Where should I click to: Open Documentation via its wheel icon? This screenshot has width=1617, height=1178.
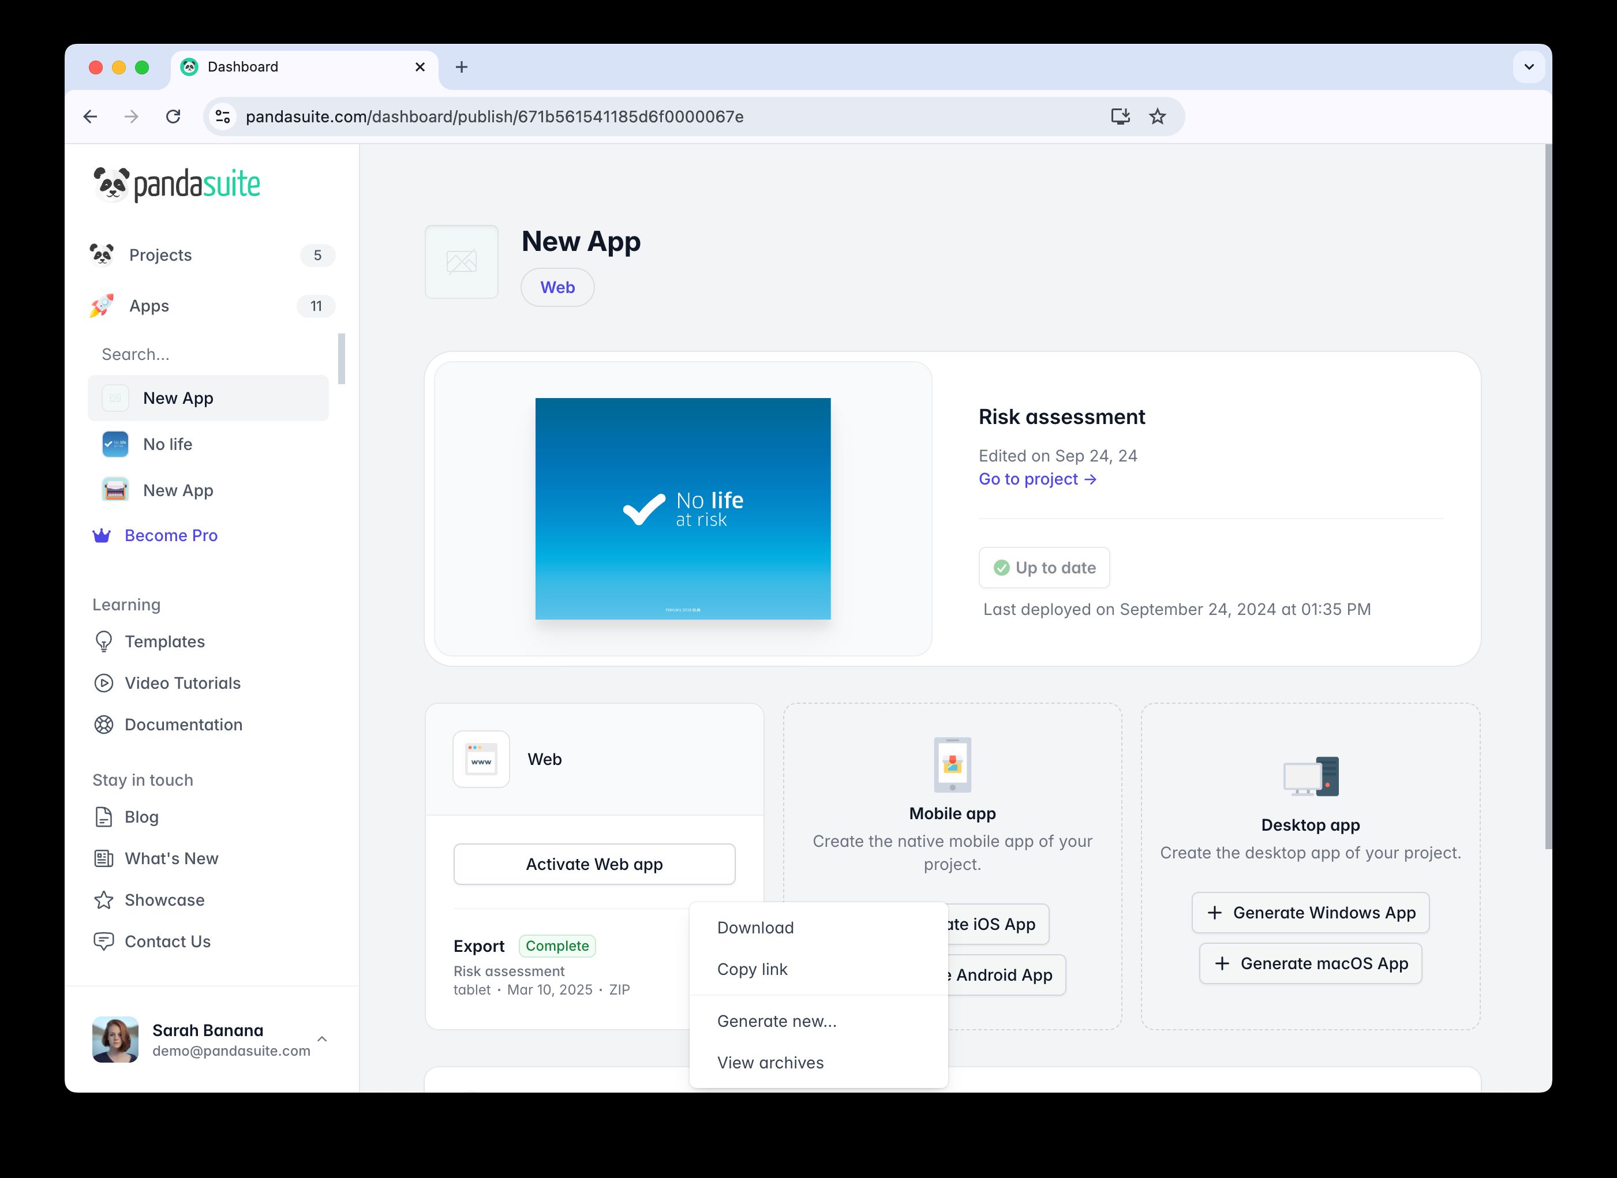coord(104,725)
